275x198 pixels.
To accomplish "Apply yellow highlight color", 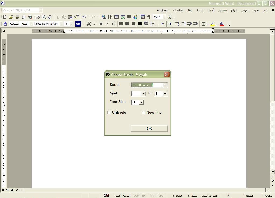I will pyautogui.click(x=213, y=24).
